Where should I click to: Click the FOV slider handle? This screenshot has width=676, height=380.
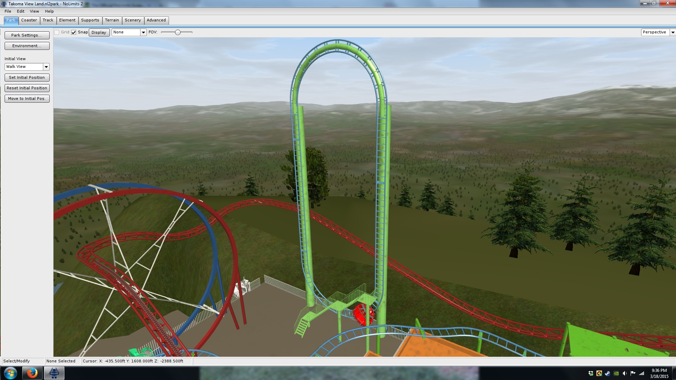178,32
